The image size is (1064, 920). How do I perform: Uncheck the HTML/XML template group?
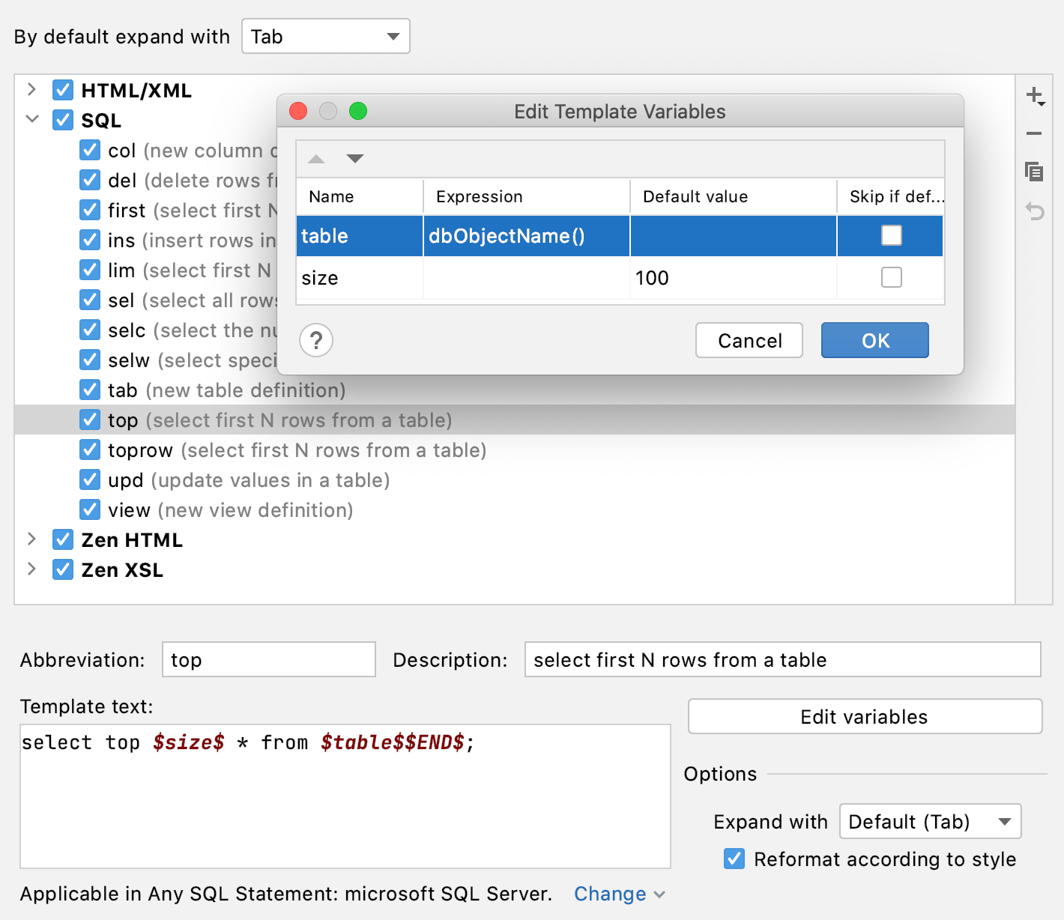63,90
